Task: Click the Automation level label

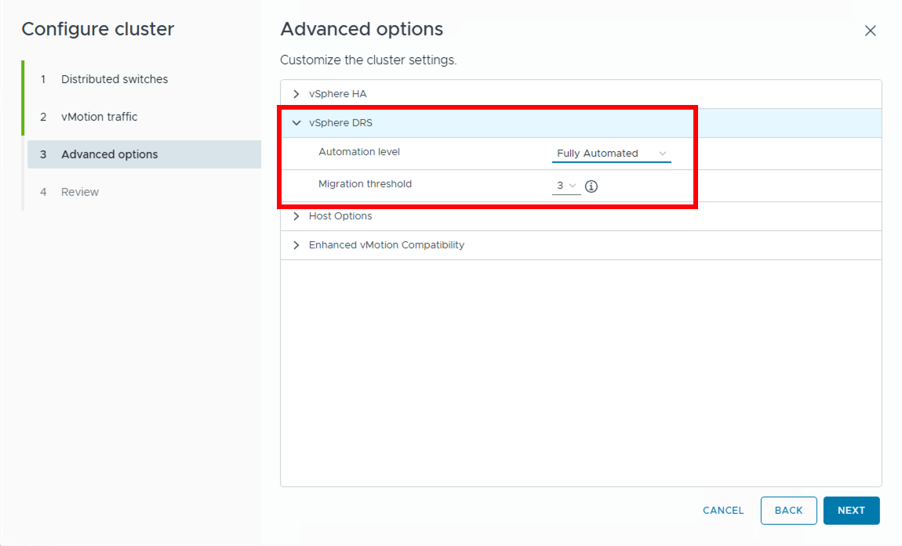Action: 359,152
